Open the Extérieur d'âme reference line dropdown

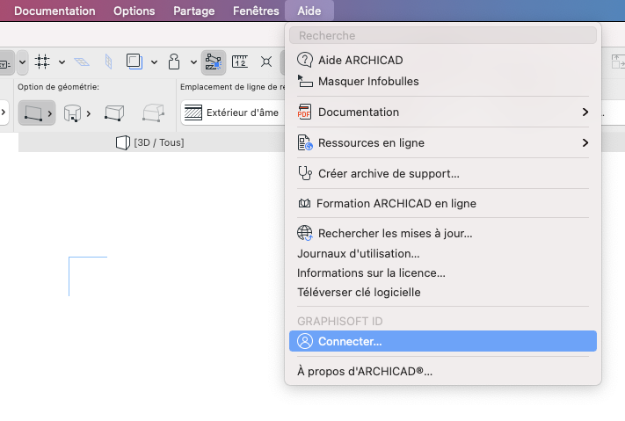pyautogui.click(x=233, y=113)
